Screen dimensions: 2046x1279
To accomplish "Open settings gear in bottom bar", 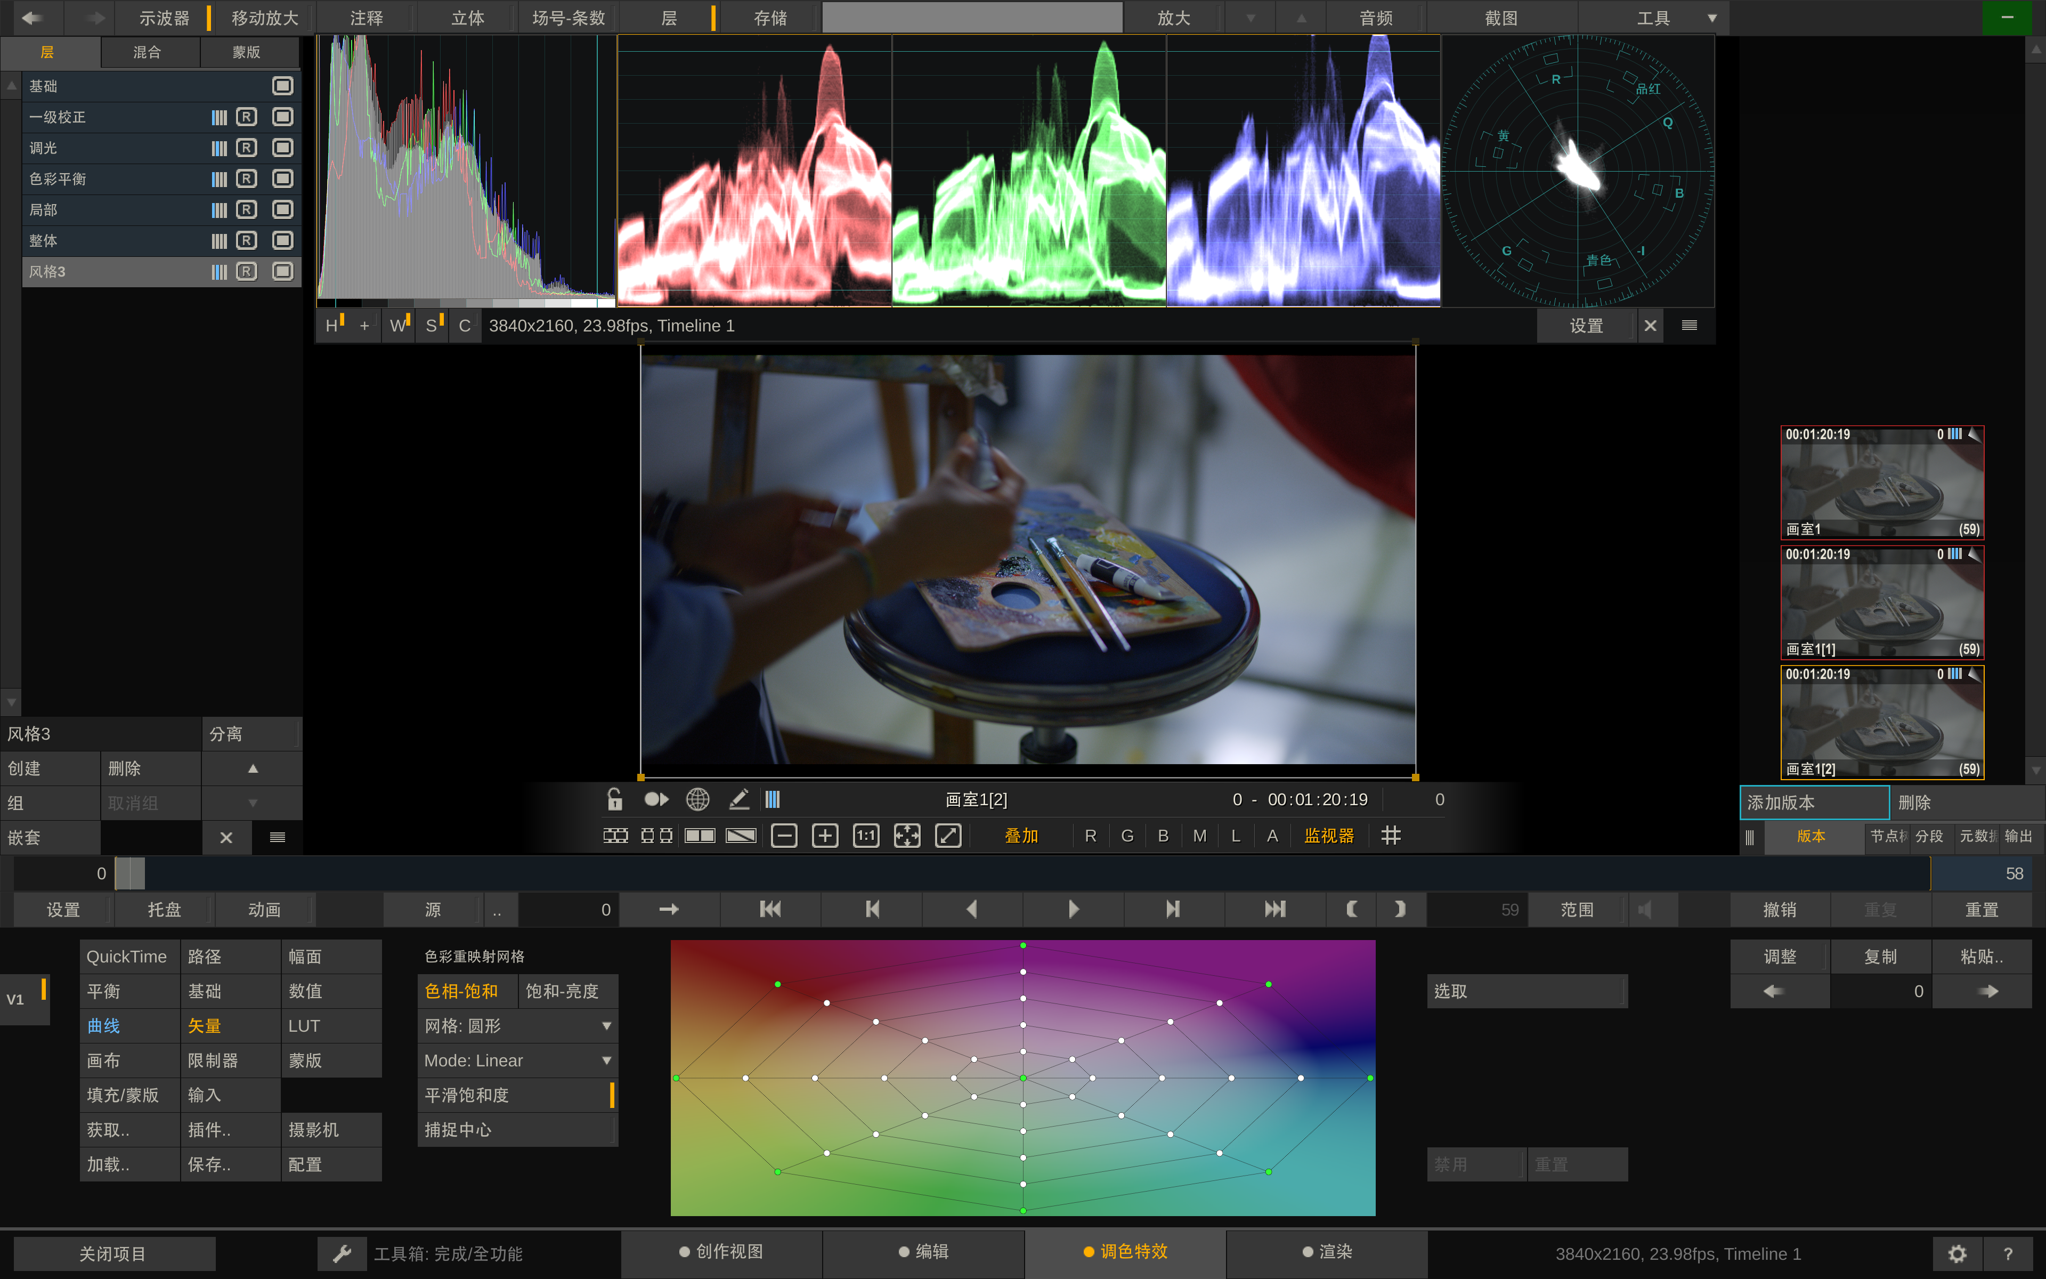I will (x=1957, y=1253).
